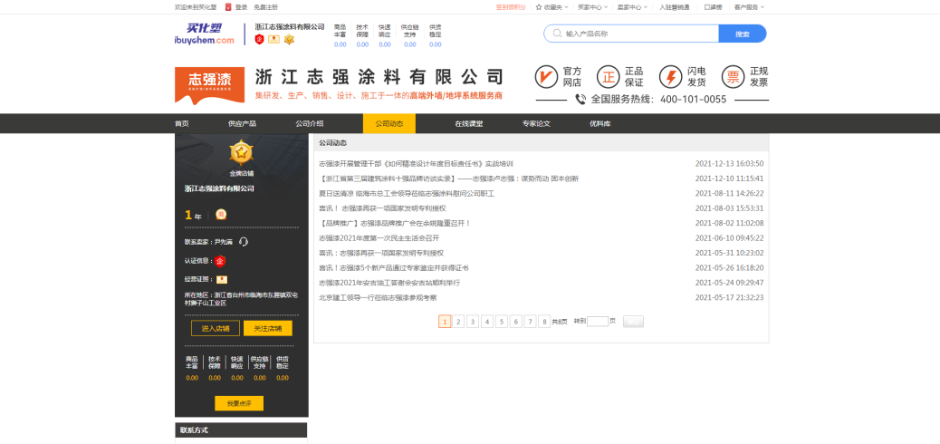The height and width of the screenshot is (444, 940).
Task: Click the 我要点评 button
Action: [x=239, y=403]
